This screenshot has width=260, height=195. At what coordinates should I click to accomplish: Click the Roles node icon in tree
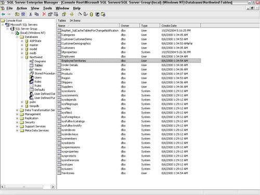coord(31,82)
